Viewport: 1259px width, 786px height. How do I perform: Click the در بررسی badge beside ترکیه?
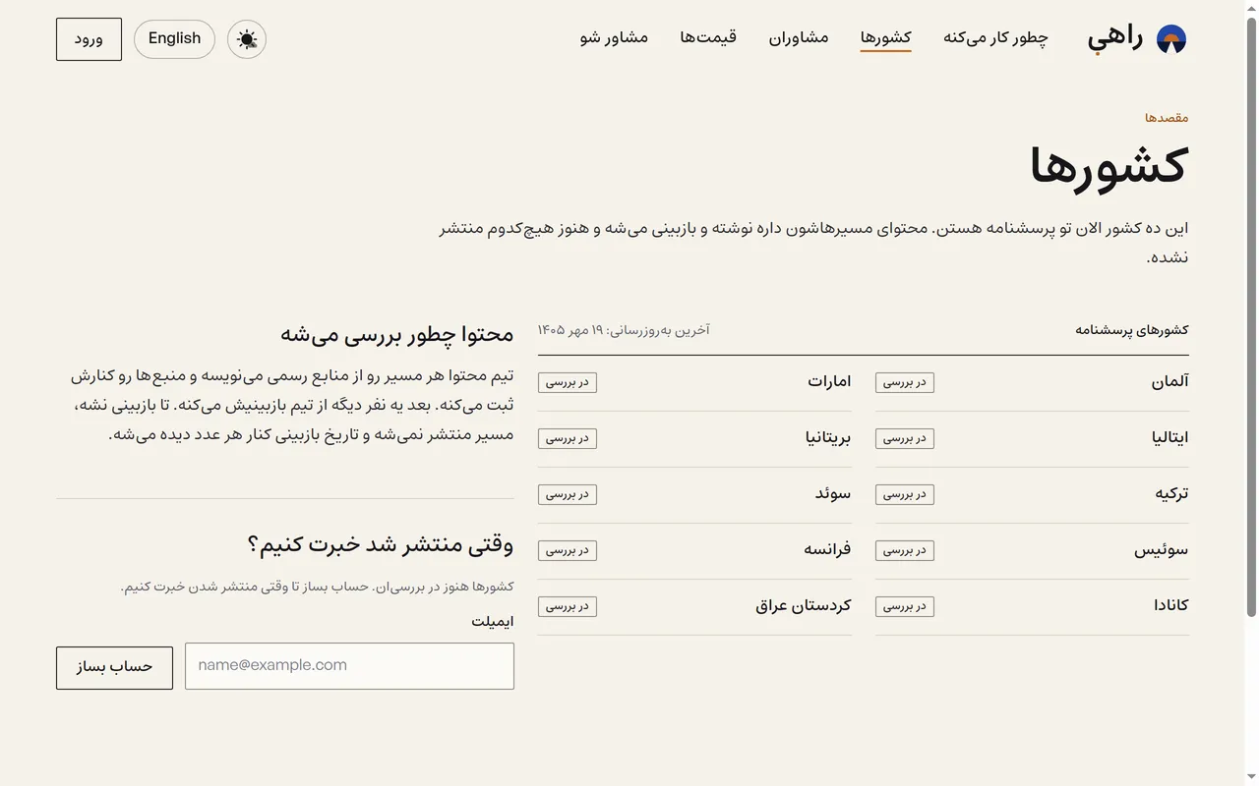905,495
